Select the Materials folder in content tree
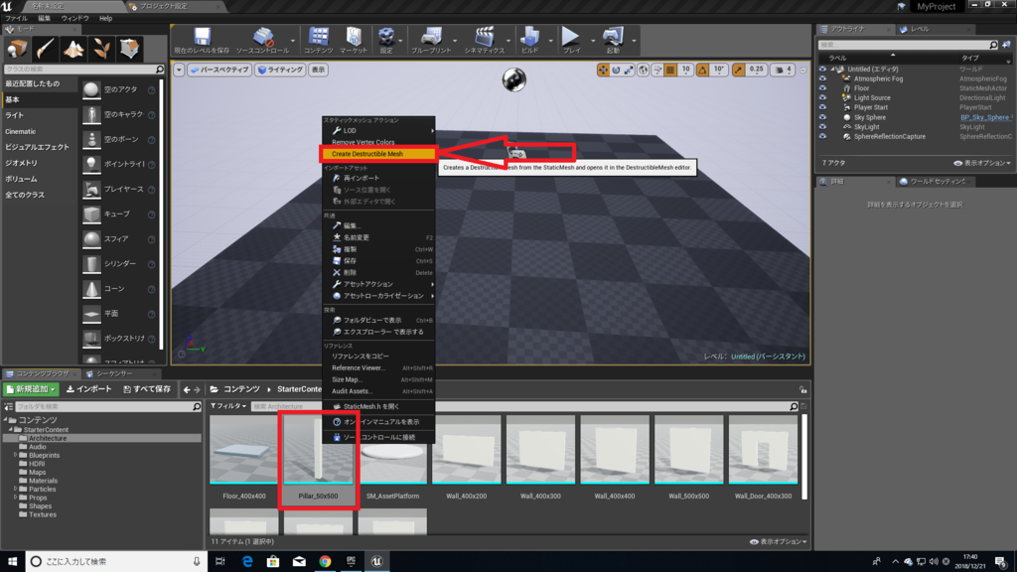 click(x=43, y=481)
